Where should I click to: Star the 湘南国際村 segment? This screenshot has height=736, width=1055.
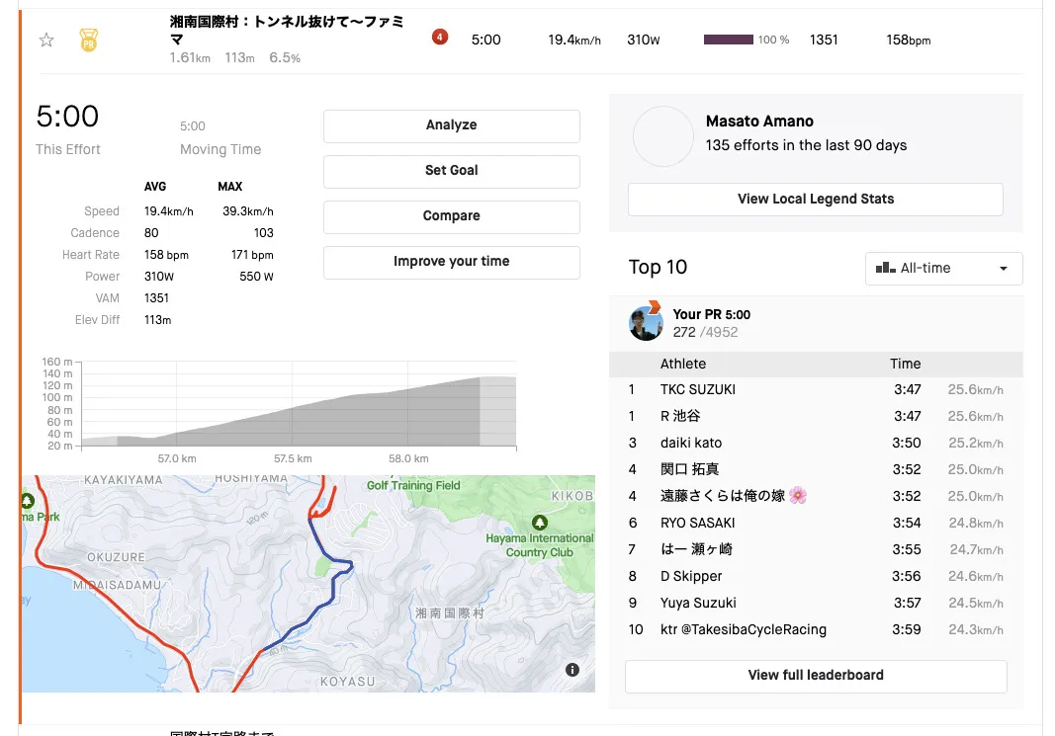tap(45, 41)
